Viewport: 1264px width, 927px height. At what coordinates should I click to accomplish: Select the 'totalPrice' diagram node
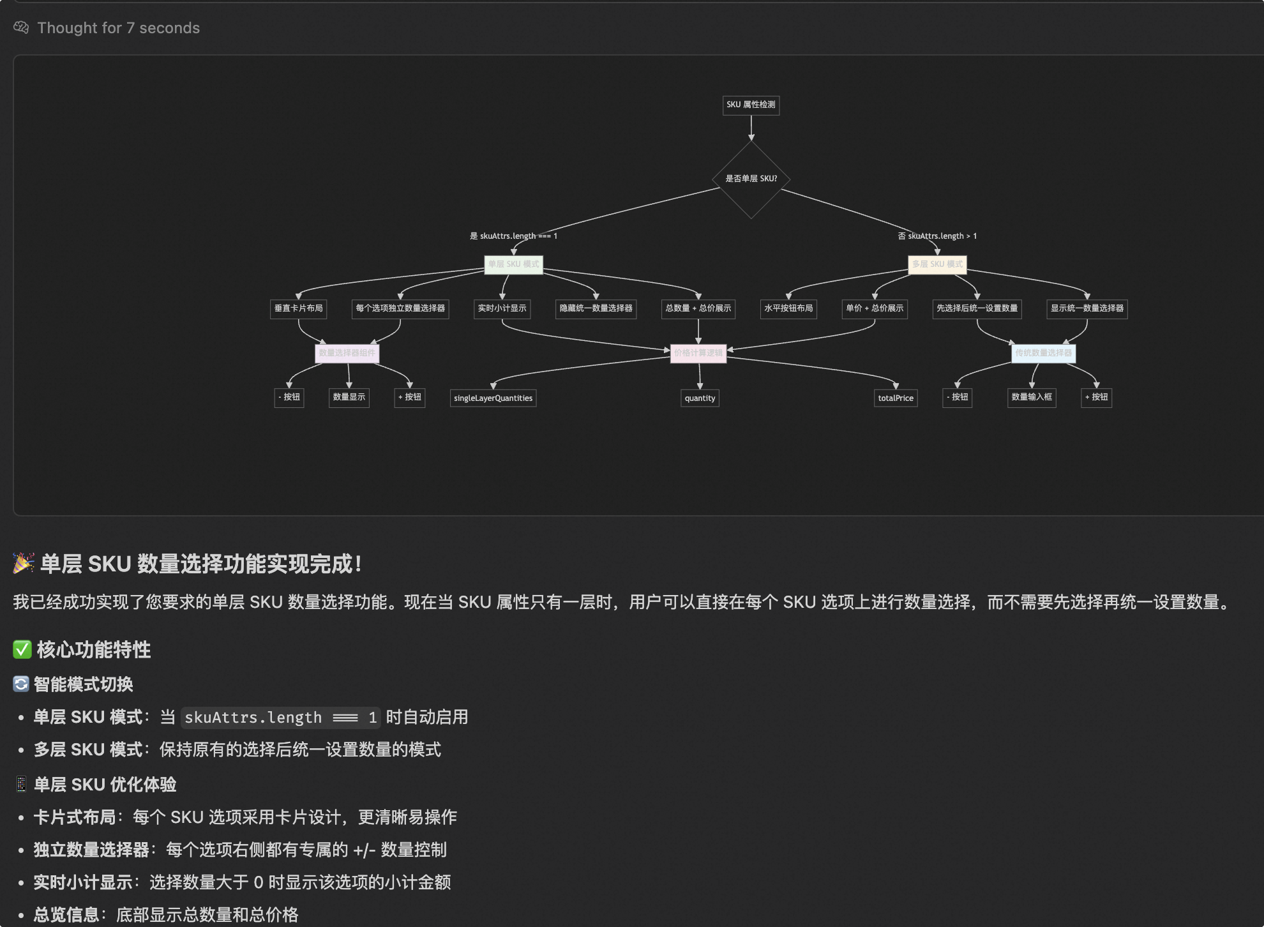click(x=896, y=398)
